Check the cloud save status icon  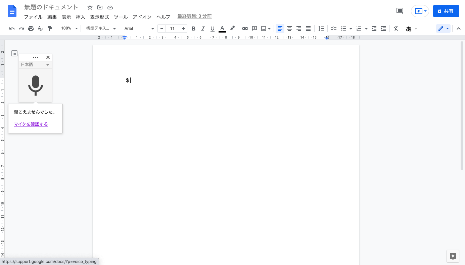pyautogui.click(x=110, y=7)
